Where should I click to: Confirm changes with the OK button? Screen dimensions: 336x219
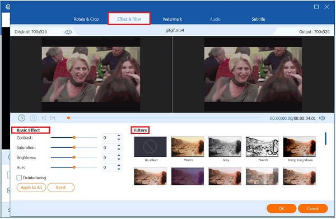click(x=281, y=208)
